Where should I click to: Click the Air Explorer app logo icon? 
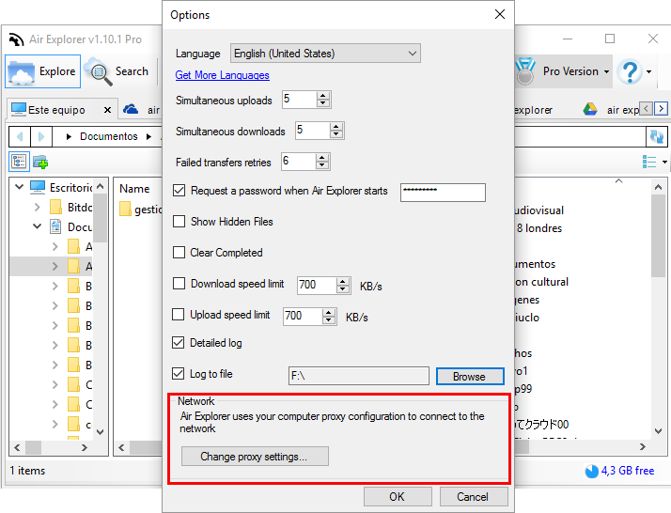(16, 39)
